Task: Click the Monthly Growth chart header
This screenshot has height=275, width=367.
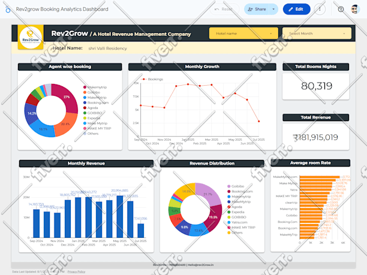Action: (x=202, y=67)
